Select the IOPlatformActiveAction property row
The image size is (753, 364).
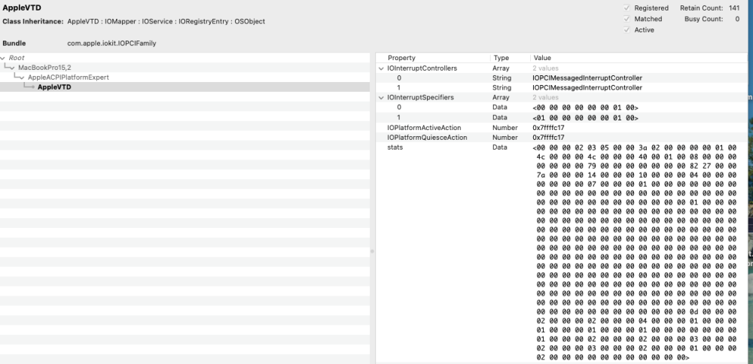tap(562, 128)
